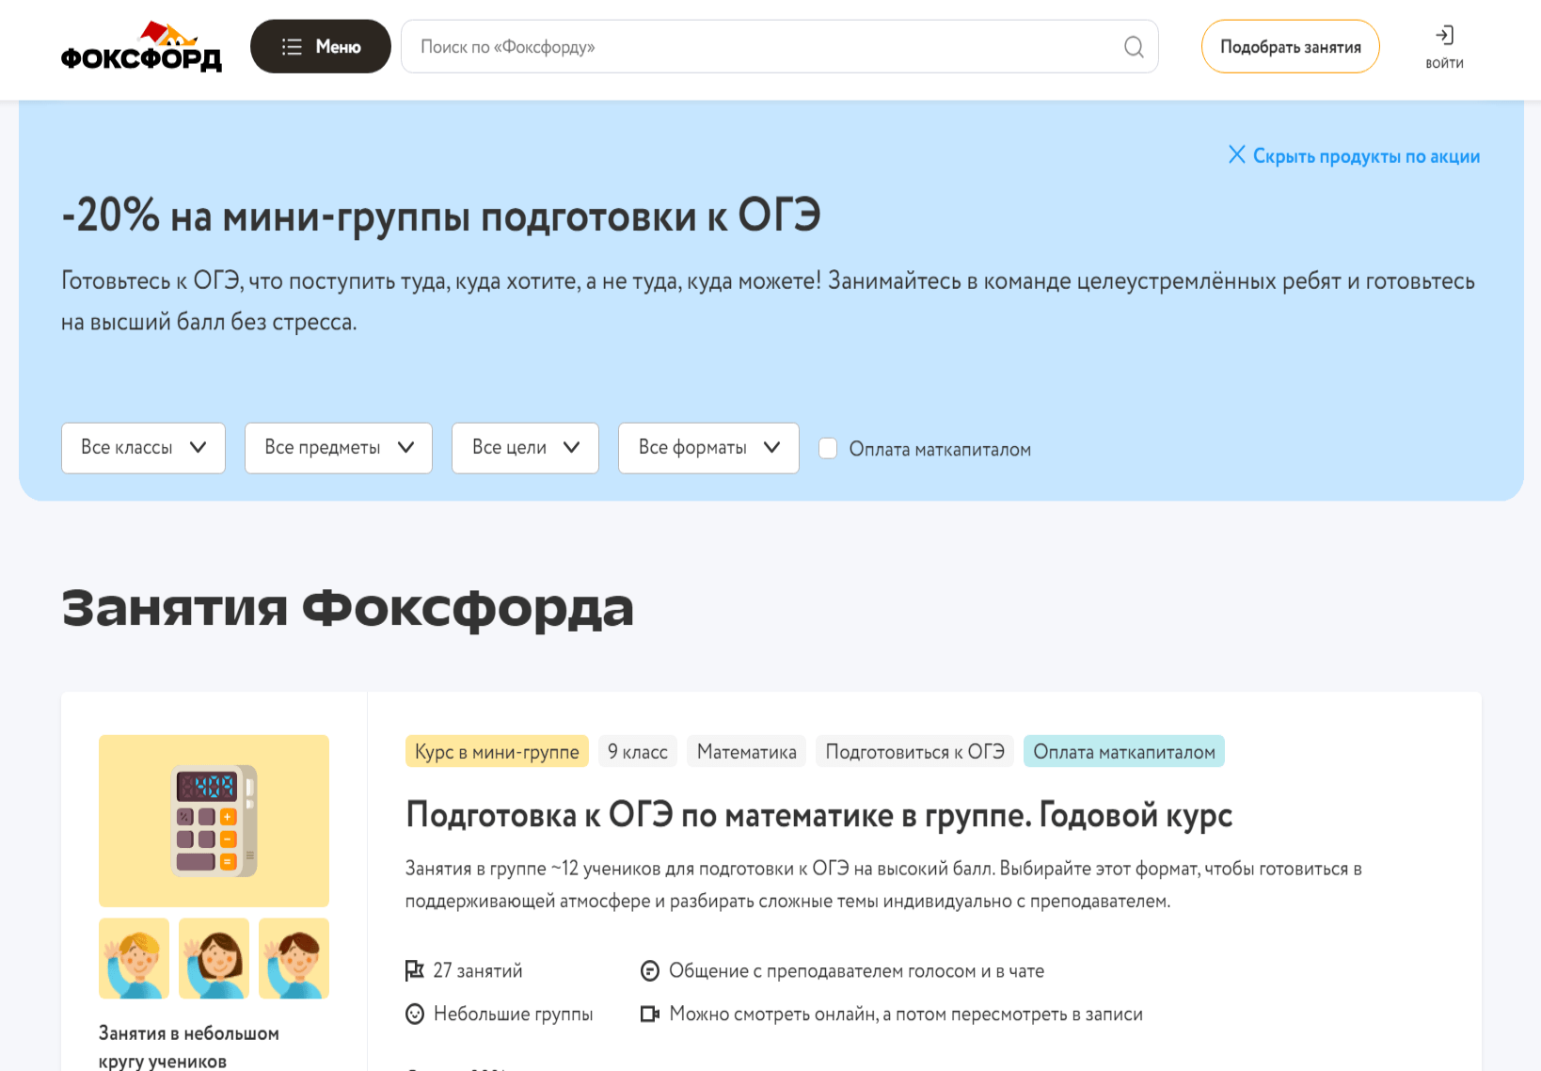The width and height of the screenshot is (1541, 1071).
Task: Click the search magnifier icon
Action: (x=1134, y=47)
